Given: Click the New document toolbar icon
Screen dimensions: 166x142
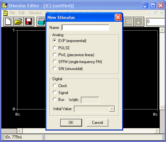Looking at the screenshot, I should pyautogui.click(x=8, y=22).
